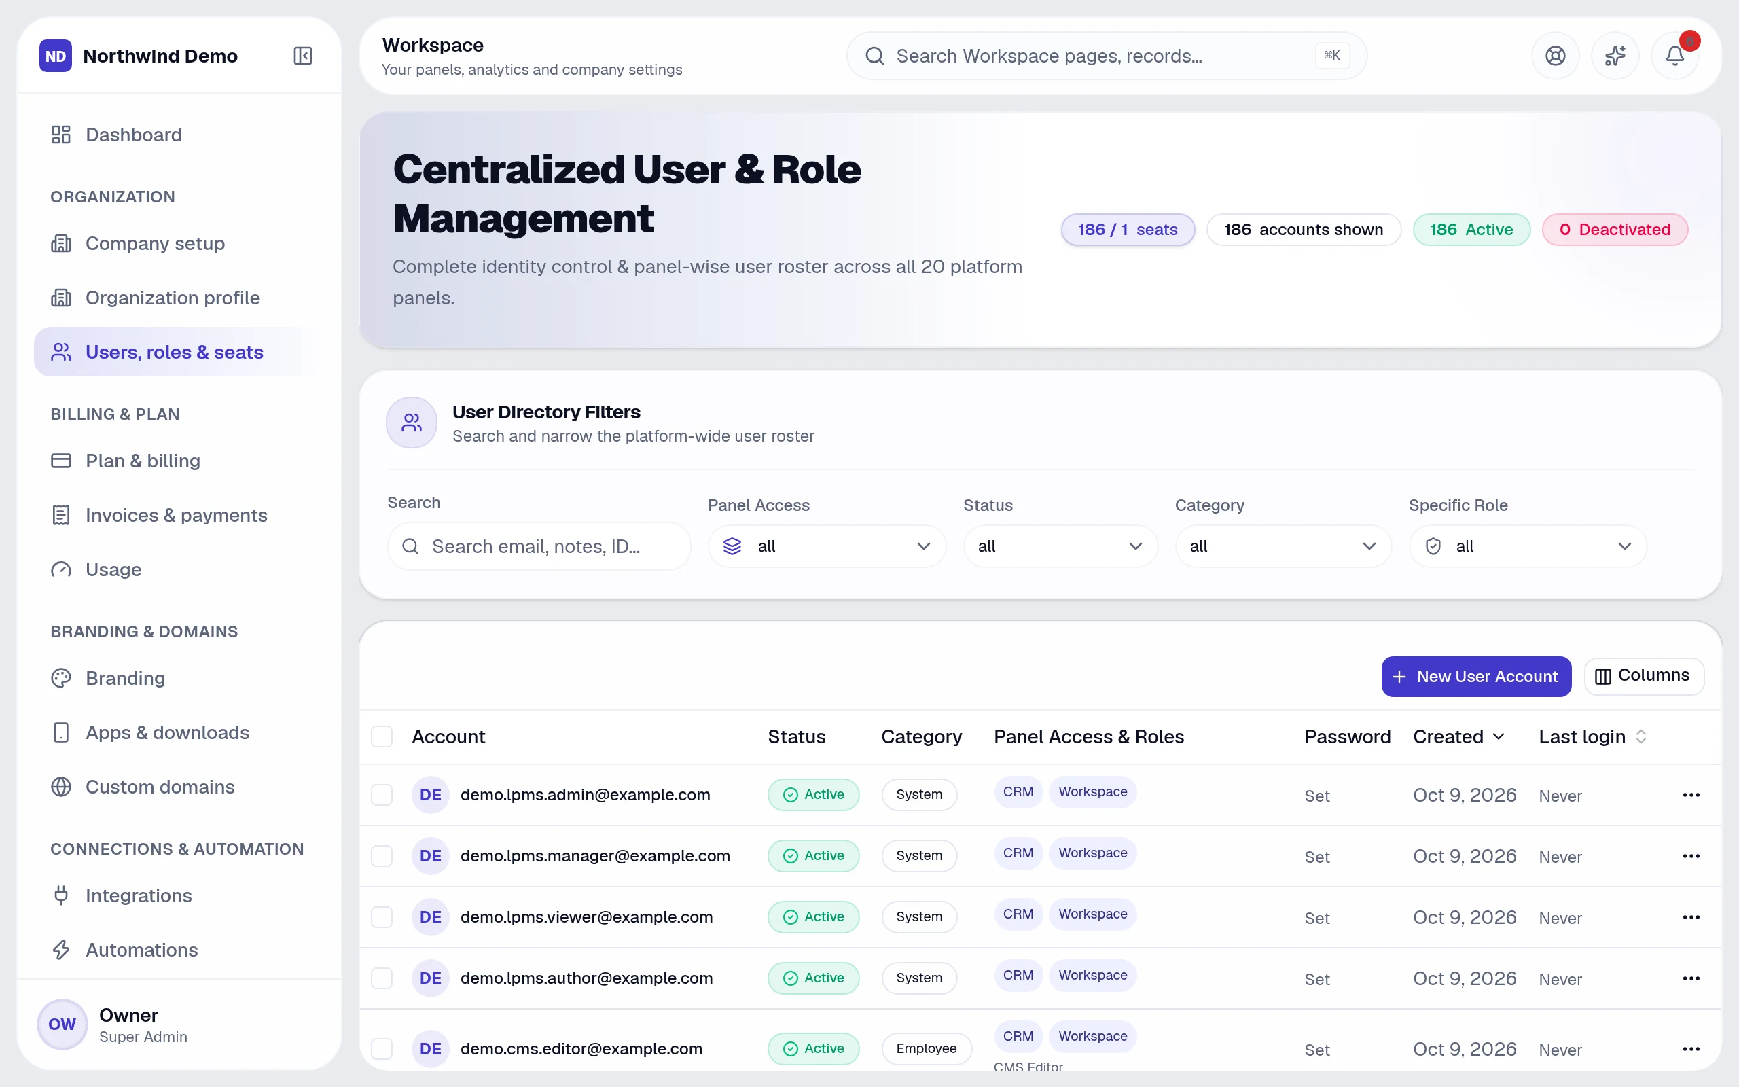Focus the Search email, notes, ID field

coord(539,546)
